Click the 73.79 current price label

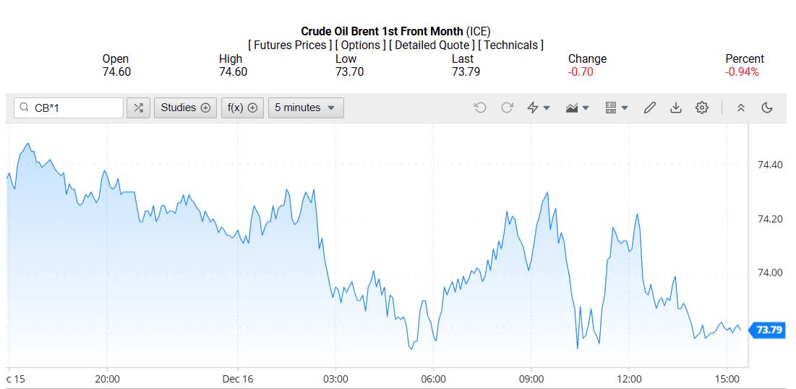point(769,330)
